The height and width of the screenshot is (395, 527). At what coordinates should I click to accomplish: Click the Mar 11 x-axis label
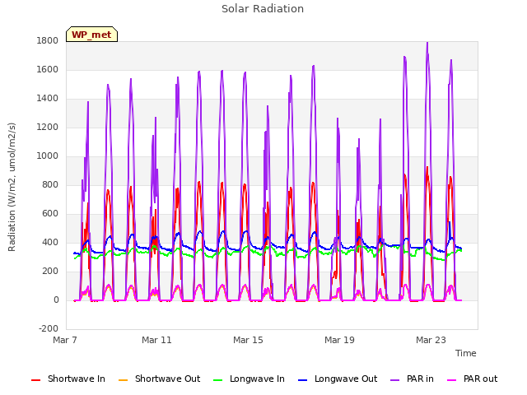pyautogui.click(x=156, y=340)
